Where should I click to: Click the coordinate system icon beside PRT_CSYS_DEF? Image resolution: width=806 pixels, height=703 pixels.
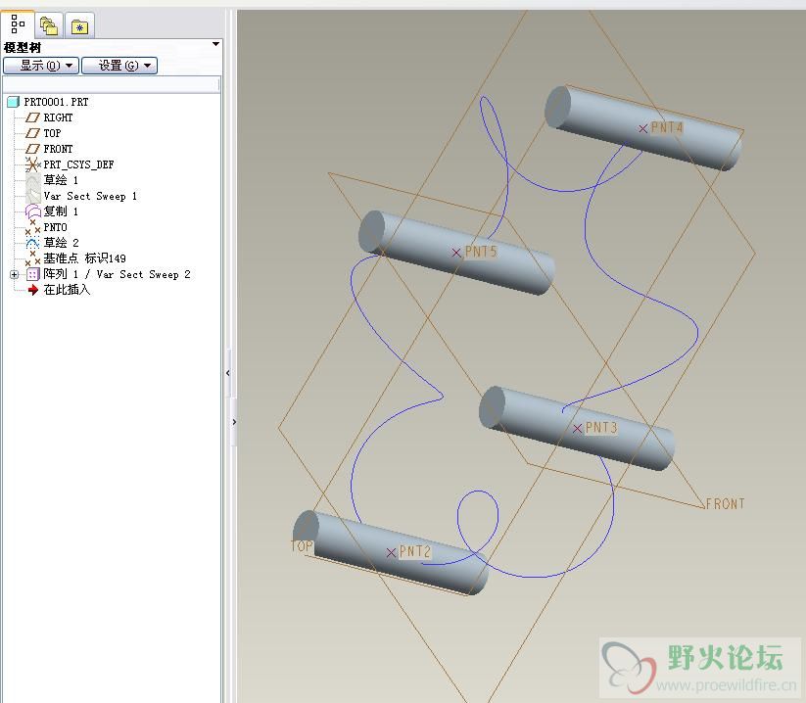tap(32, 164)
